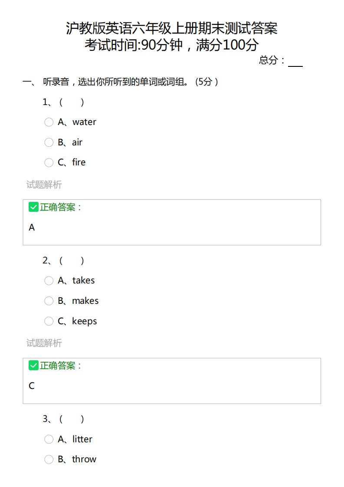The height and width of the screenshot is (487, 344).
Task: Select radio option A water
Action: click(x=49, y=122)
